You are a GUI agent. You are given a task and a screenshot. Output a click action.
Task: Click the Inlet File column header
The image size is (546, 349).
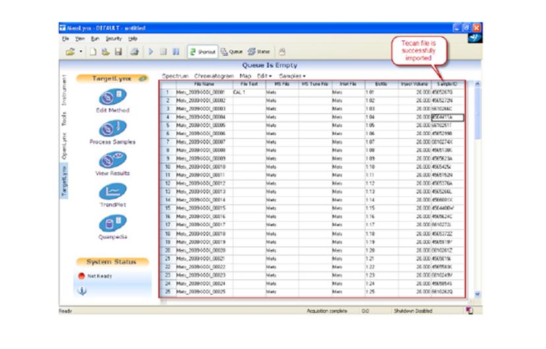click(348, 84)
